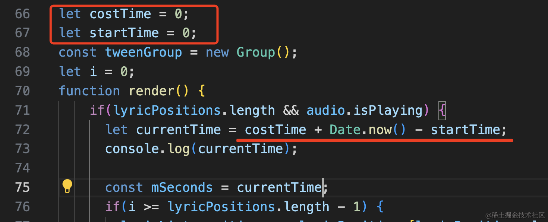Click line number 69 in the gutter
The height and width of the screenshot is (222, 548).
point(22,72)
